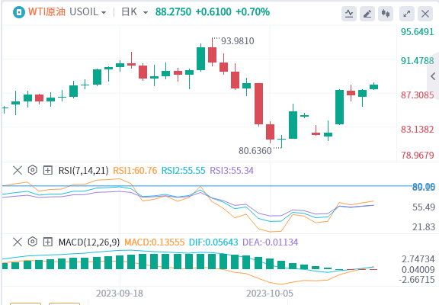Screen dimensions: 439x305
Task: Open MACD indicator settings gear
Action: pyautogui.click(x=33, y=242)
